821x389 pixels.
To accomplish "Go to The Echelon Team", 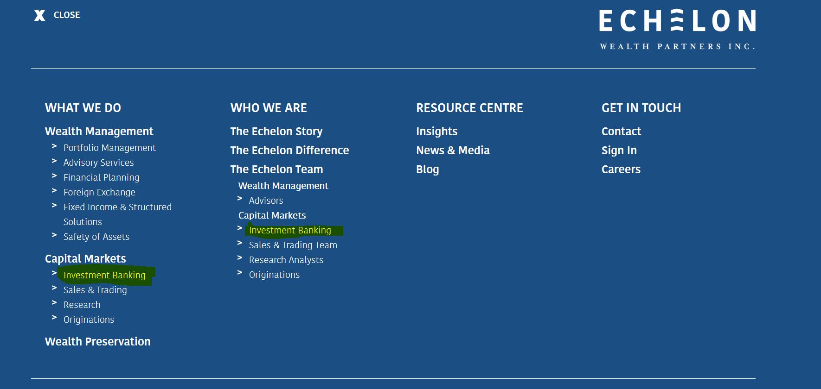I will (276, 169).
